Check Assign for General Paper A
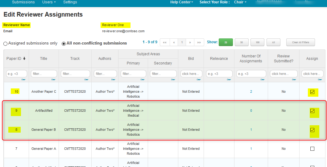 pos(312,149)
